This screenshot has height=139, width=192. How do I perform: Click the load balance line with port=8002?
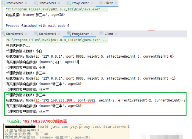click(90, 56)
